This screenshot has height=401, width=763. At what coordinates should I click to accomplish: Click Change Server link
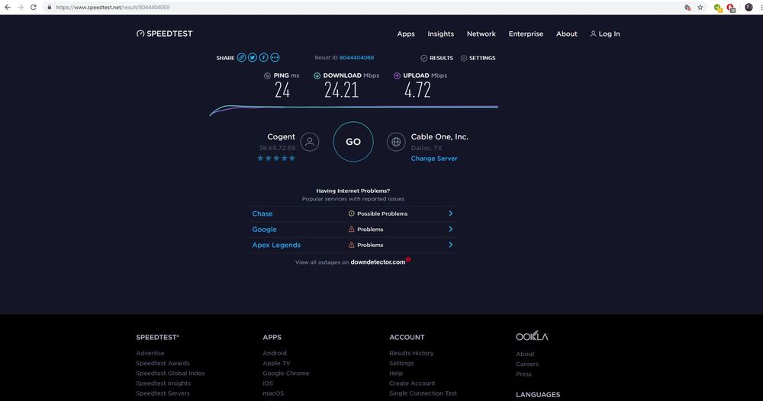tap(434, 158)
